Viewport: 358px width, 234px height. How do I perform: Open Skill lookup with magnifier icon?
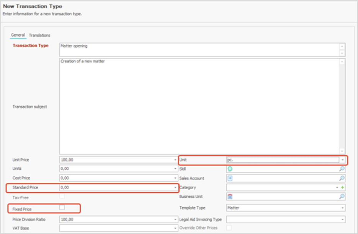pos(342,169)
